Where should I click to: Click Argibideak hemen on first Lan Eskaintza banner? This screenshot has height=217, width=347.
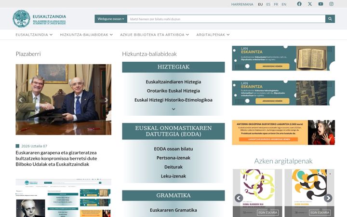point(272,66)
